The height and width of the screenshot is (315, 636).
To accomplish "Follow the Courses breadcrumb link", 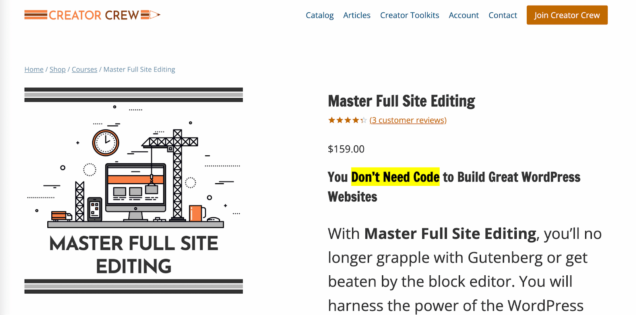I will 84,70.
